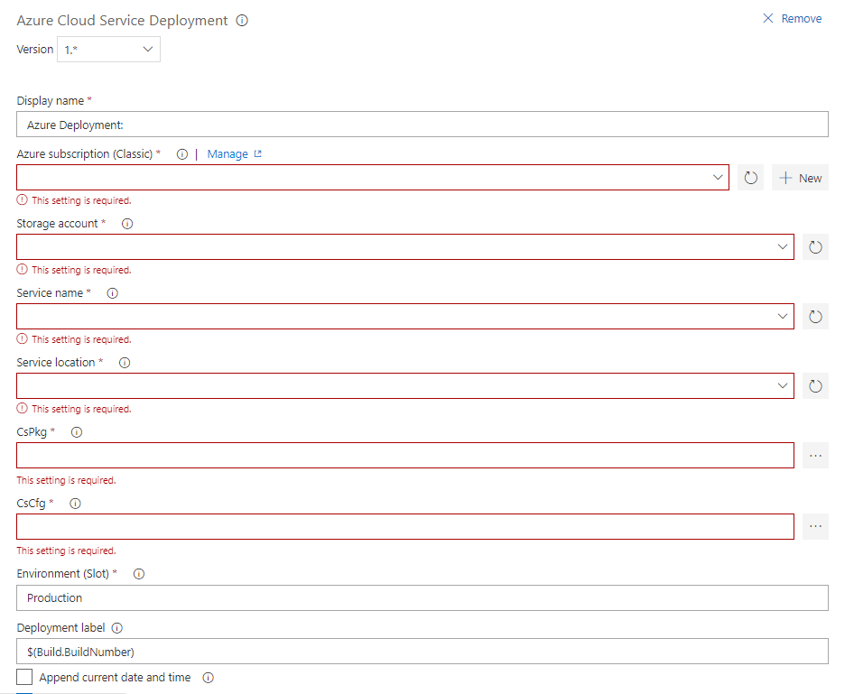
Task: Open the Manage subscriptions link
Action: click(234, 154)
